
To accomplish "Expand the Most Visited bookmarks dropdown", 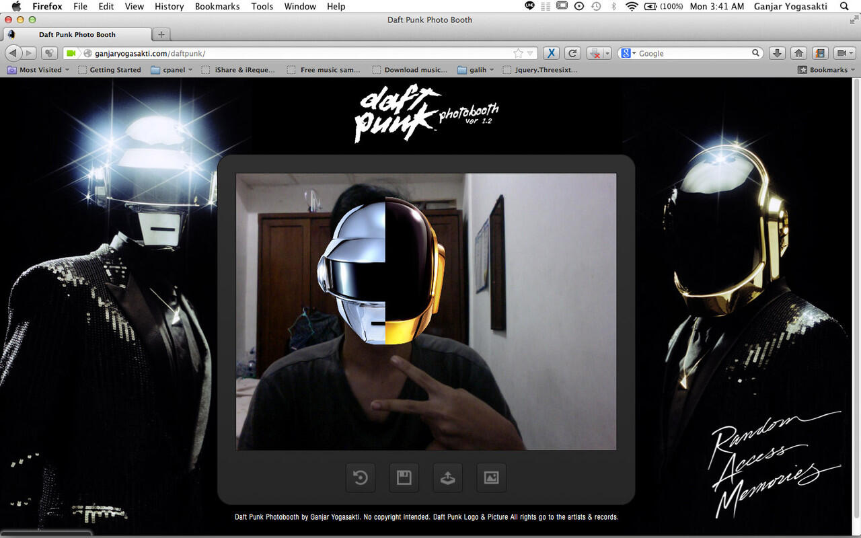I will tap(38, 69).
